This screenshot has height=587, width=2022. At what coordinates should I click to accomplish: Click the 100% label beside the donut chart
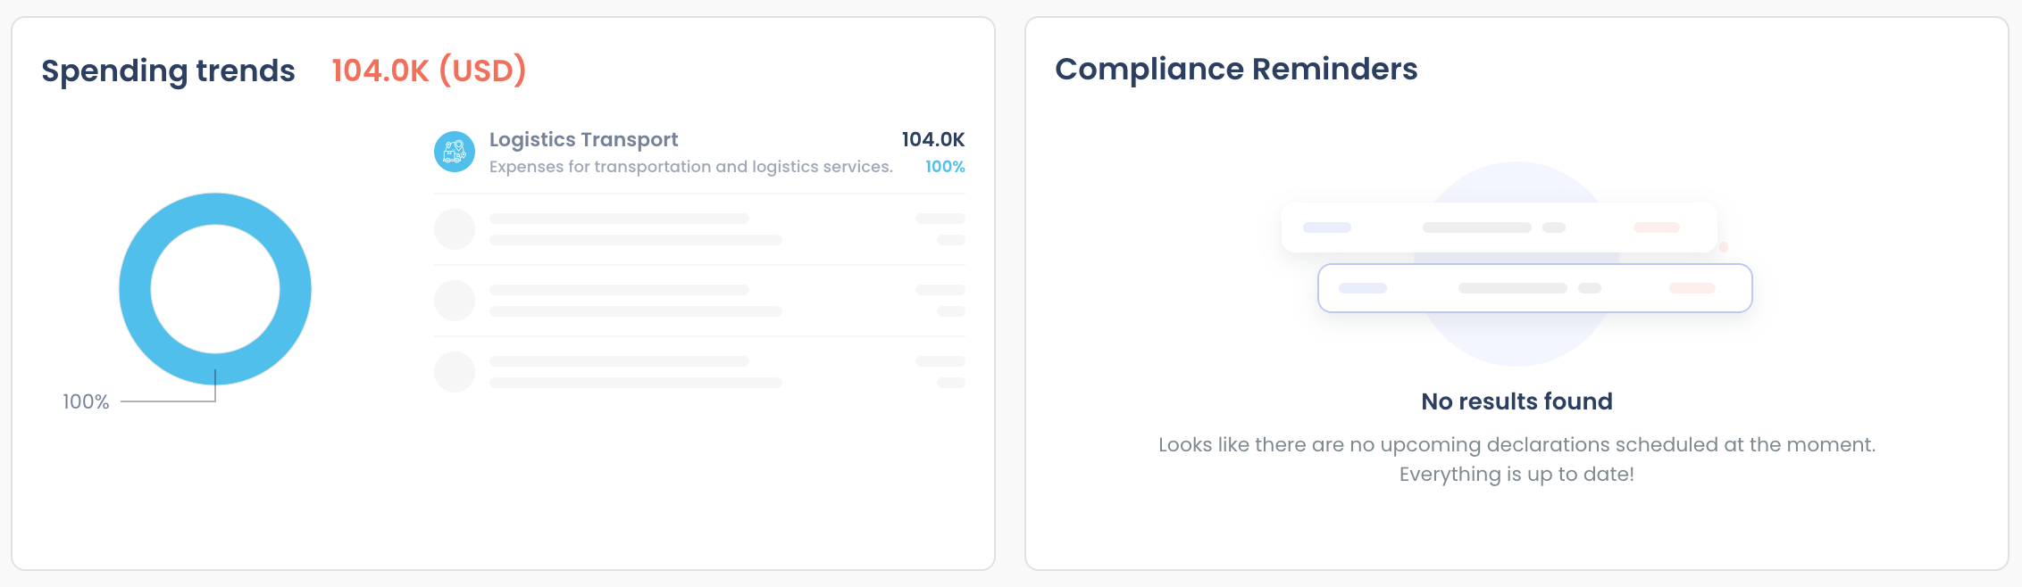[x=86, y=401]
